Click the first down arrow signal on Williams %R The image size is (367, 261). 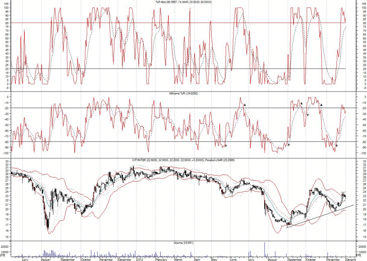(x=245, y=105)
